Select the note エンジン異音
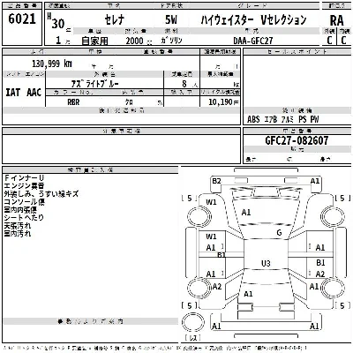The width and height of the screenshot is (353, 353). pyautogui.click(x=24, y=186)
